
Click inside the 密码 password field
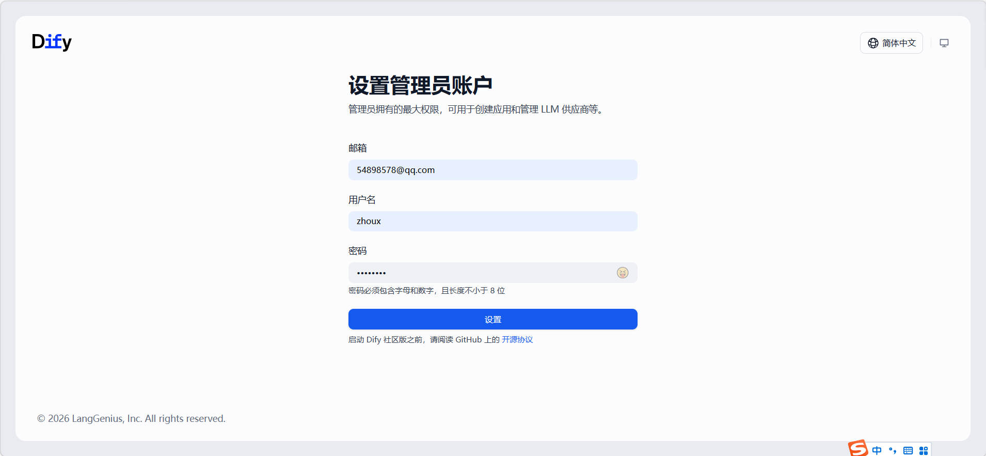[480, 273]
